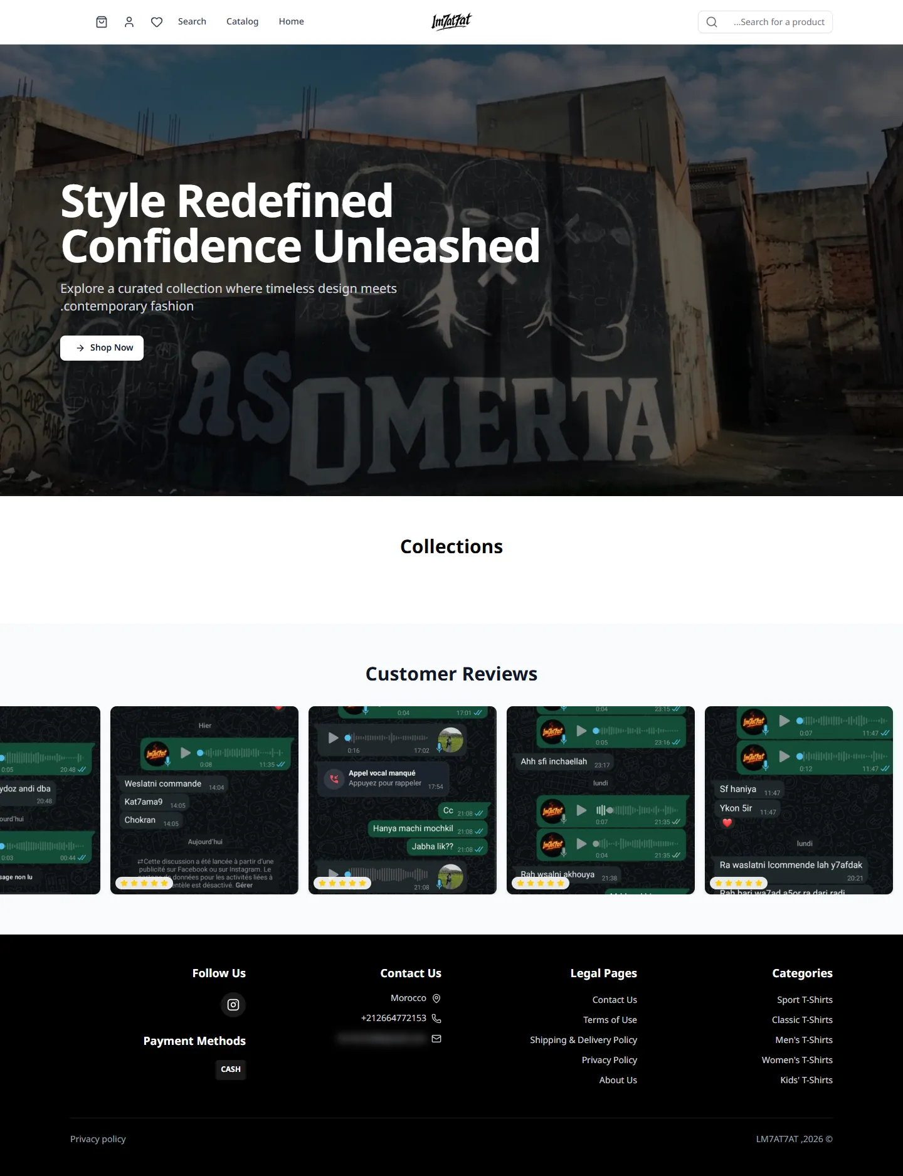The image size is (903, 1176).
Task: Click the envelope email icon in footer
Action: 436,1039
